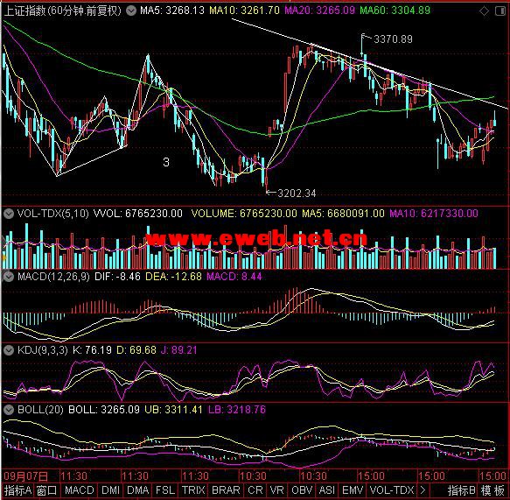The image size is (510, 500).
Task: Expand the MACD(12,26,9) indicator dropdown arrow
Action: pyautogui.click(x=9, y=277)
